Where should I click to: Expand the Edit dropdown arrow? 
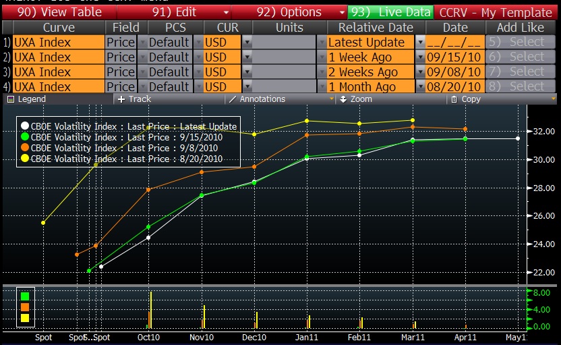point(226,13)
